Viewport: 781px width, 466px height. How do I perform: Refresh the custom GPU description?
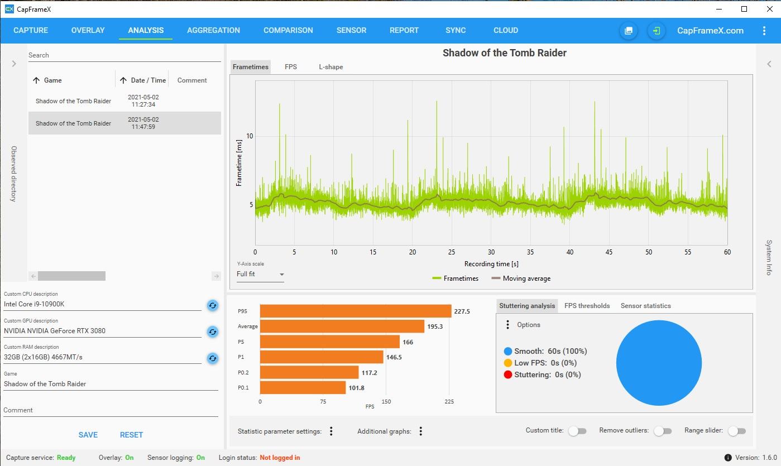213,332
